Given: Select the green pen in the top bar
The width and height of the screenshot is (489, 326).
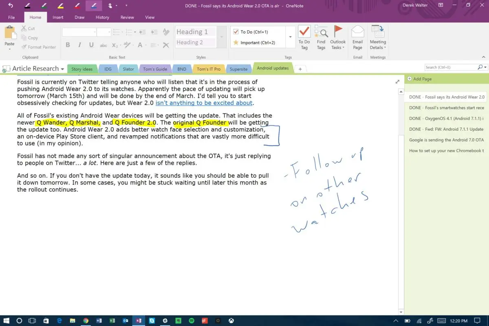Looking at the screenshot, I should [43, 5].
